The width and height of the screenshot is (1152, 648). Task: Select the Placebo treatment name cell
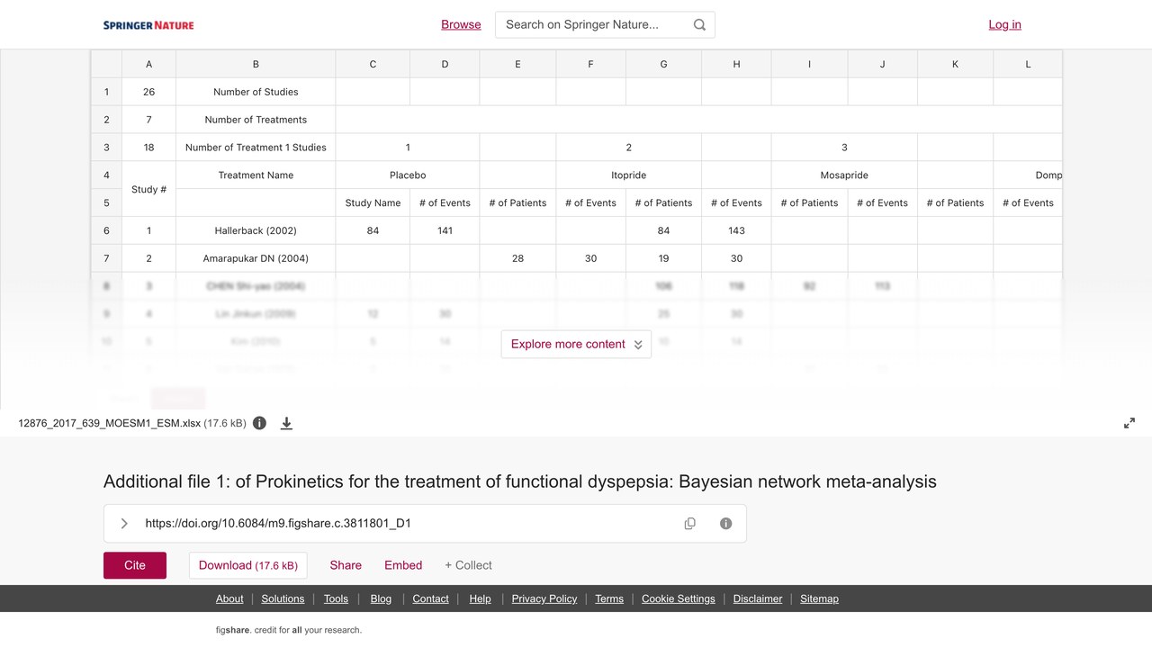point(408,175)
